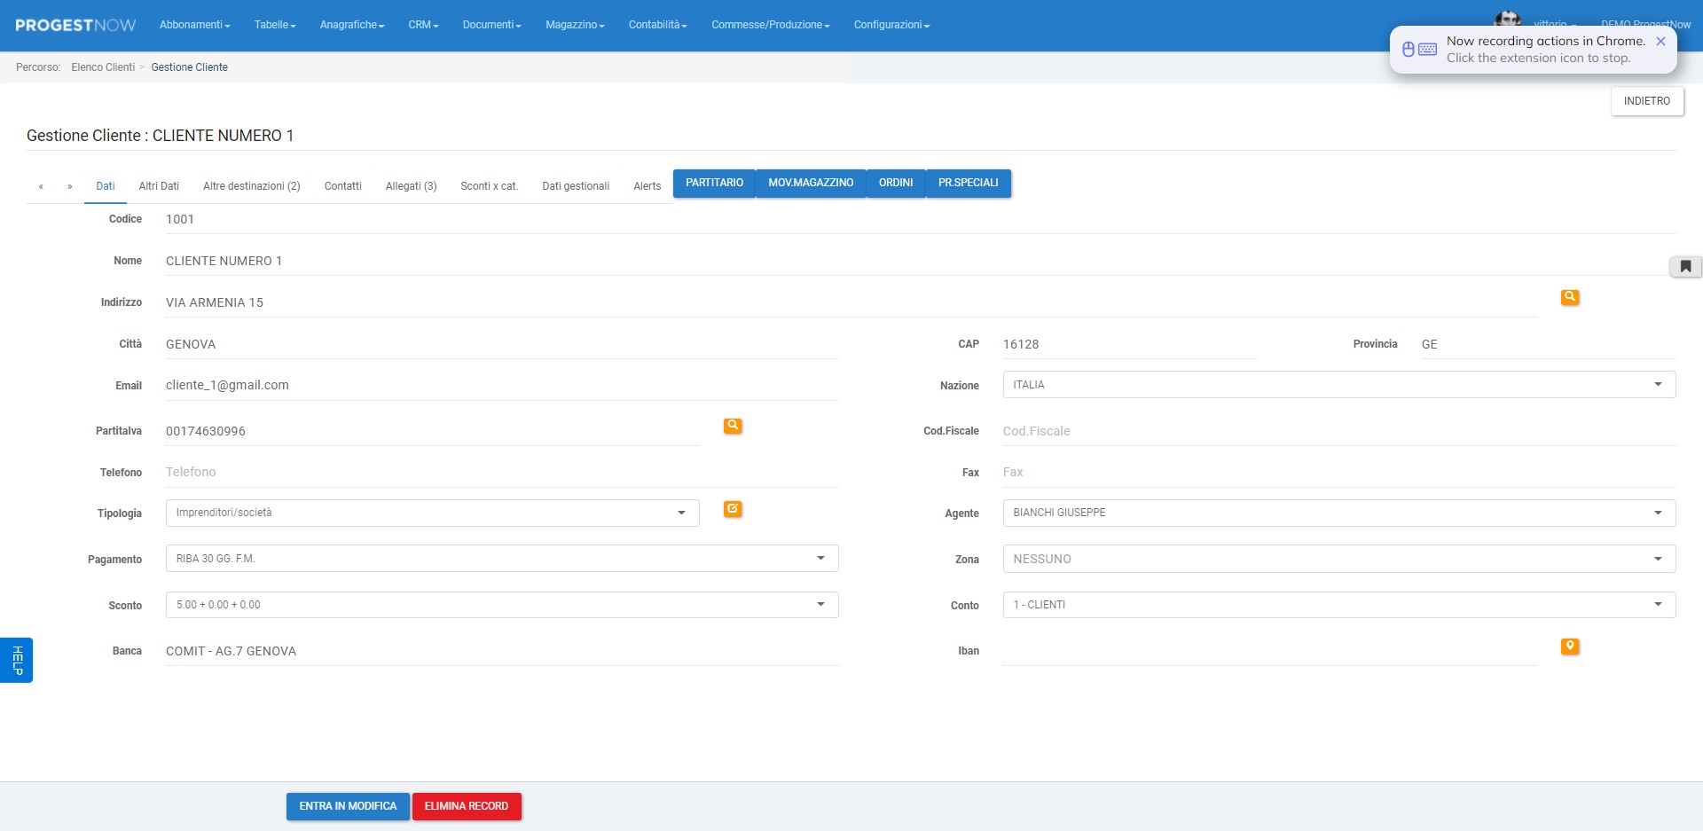
Task: Click the map pin icon near Iban
Action: pos(1569,647)
